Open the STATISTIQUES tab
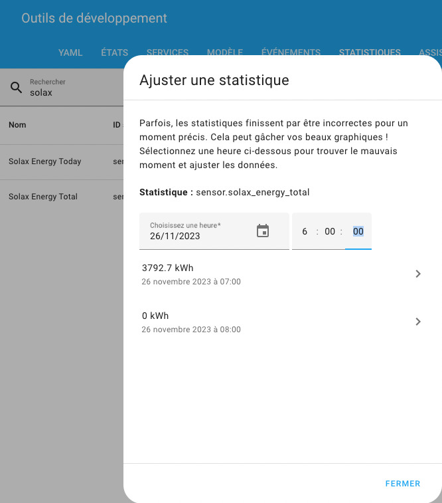This screenshot has width=442, height=503. (370, 52)
